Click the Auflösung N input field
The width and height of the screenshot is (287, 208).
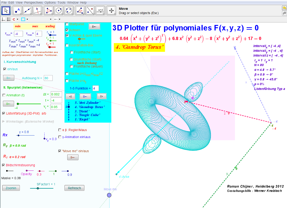click(x=48, y=78)
